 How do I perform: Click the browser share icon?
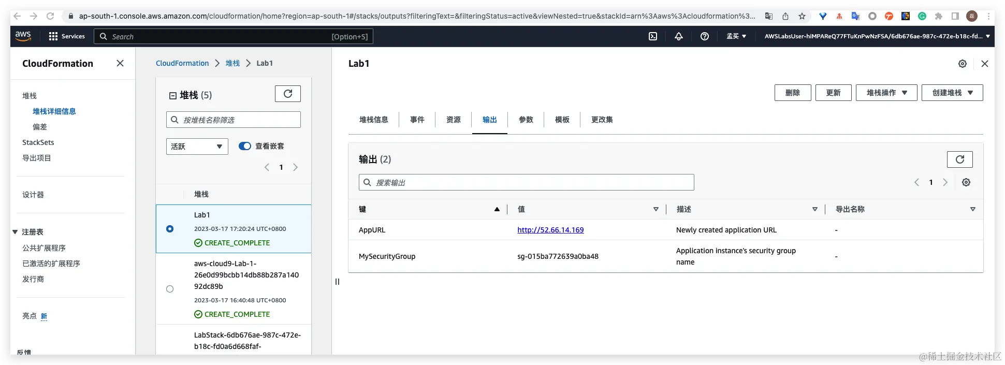(785, 16)
